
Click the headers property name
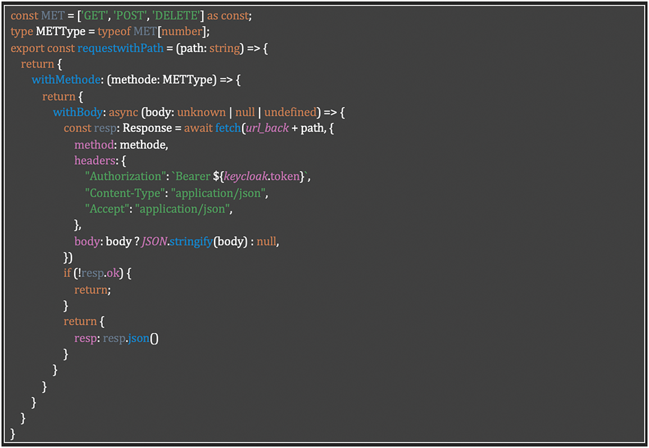point(93,161)
